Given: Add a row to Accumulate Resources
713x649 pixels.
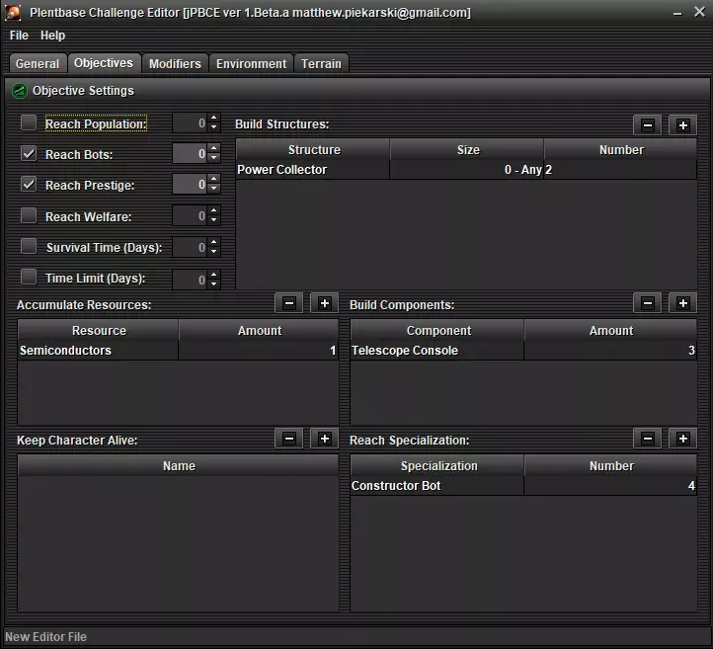Looking at the screenshot, I should click(x=324, y=303).
